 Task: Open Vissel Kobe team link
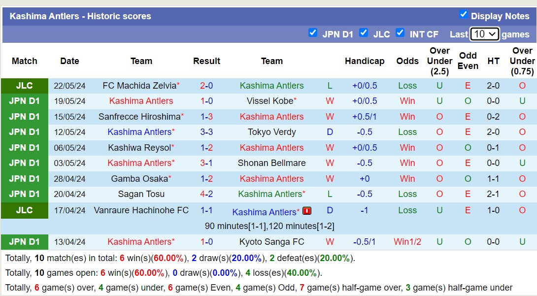(269, 101)
